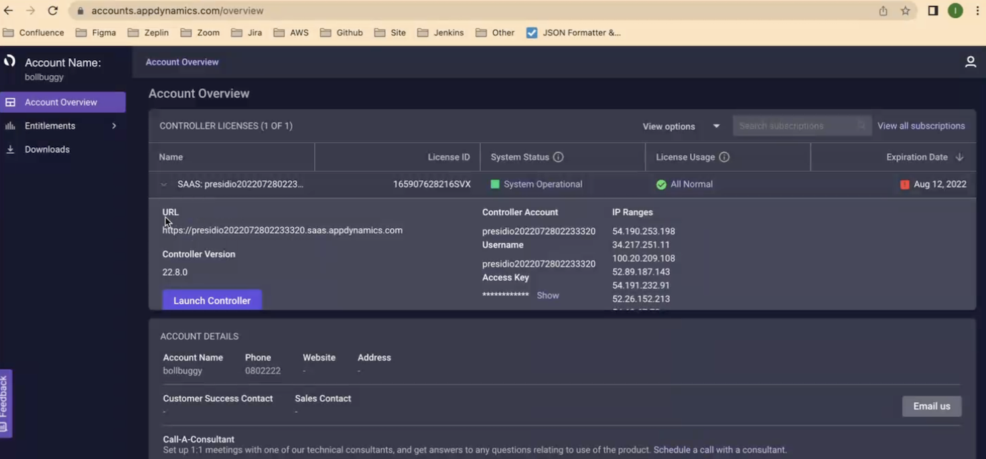Bookmark this page with the star icon
986x459 pixels.
pyautogui.click(x=906, y=11)
